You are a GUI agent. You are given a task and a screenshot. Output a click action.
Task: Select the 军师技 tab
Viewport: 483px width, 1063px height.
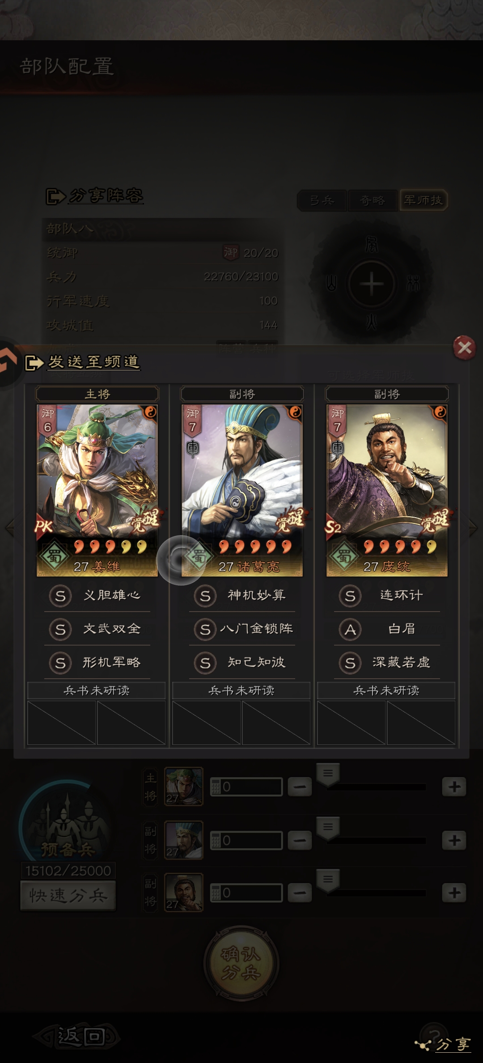click(x=423, y=200)
